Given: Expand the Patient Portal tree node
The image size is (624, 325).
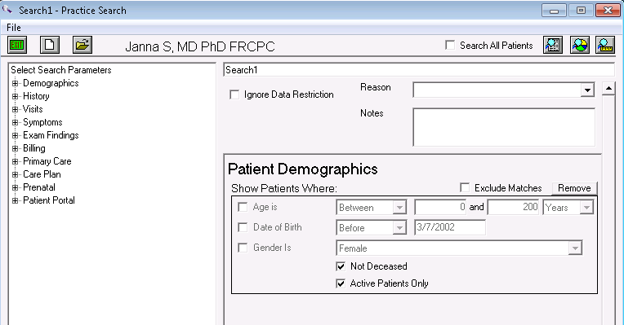Looking at the screenshot, I should click(16, 201).
